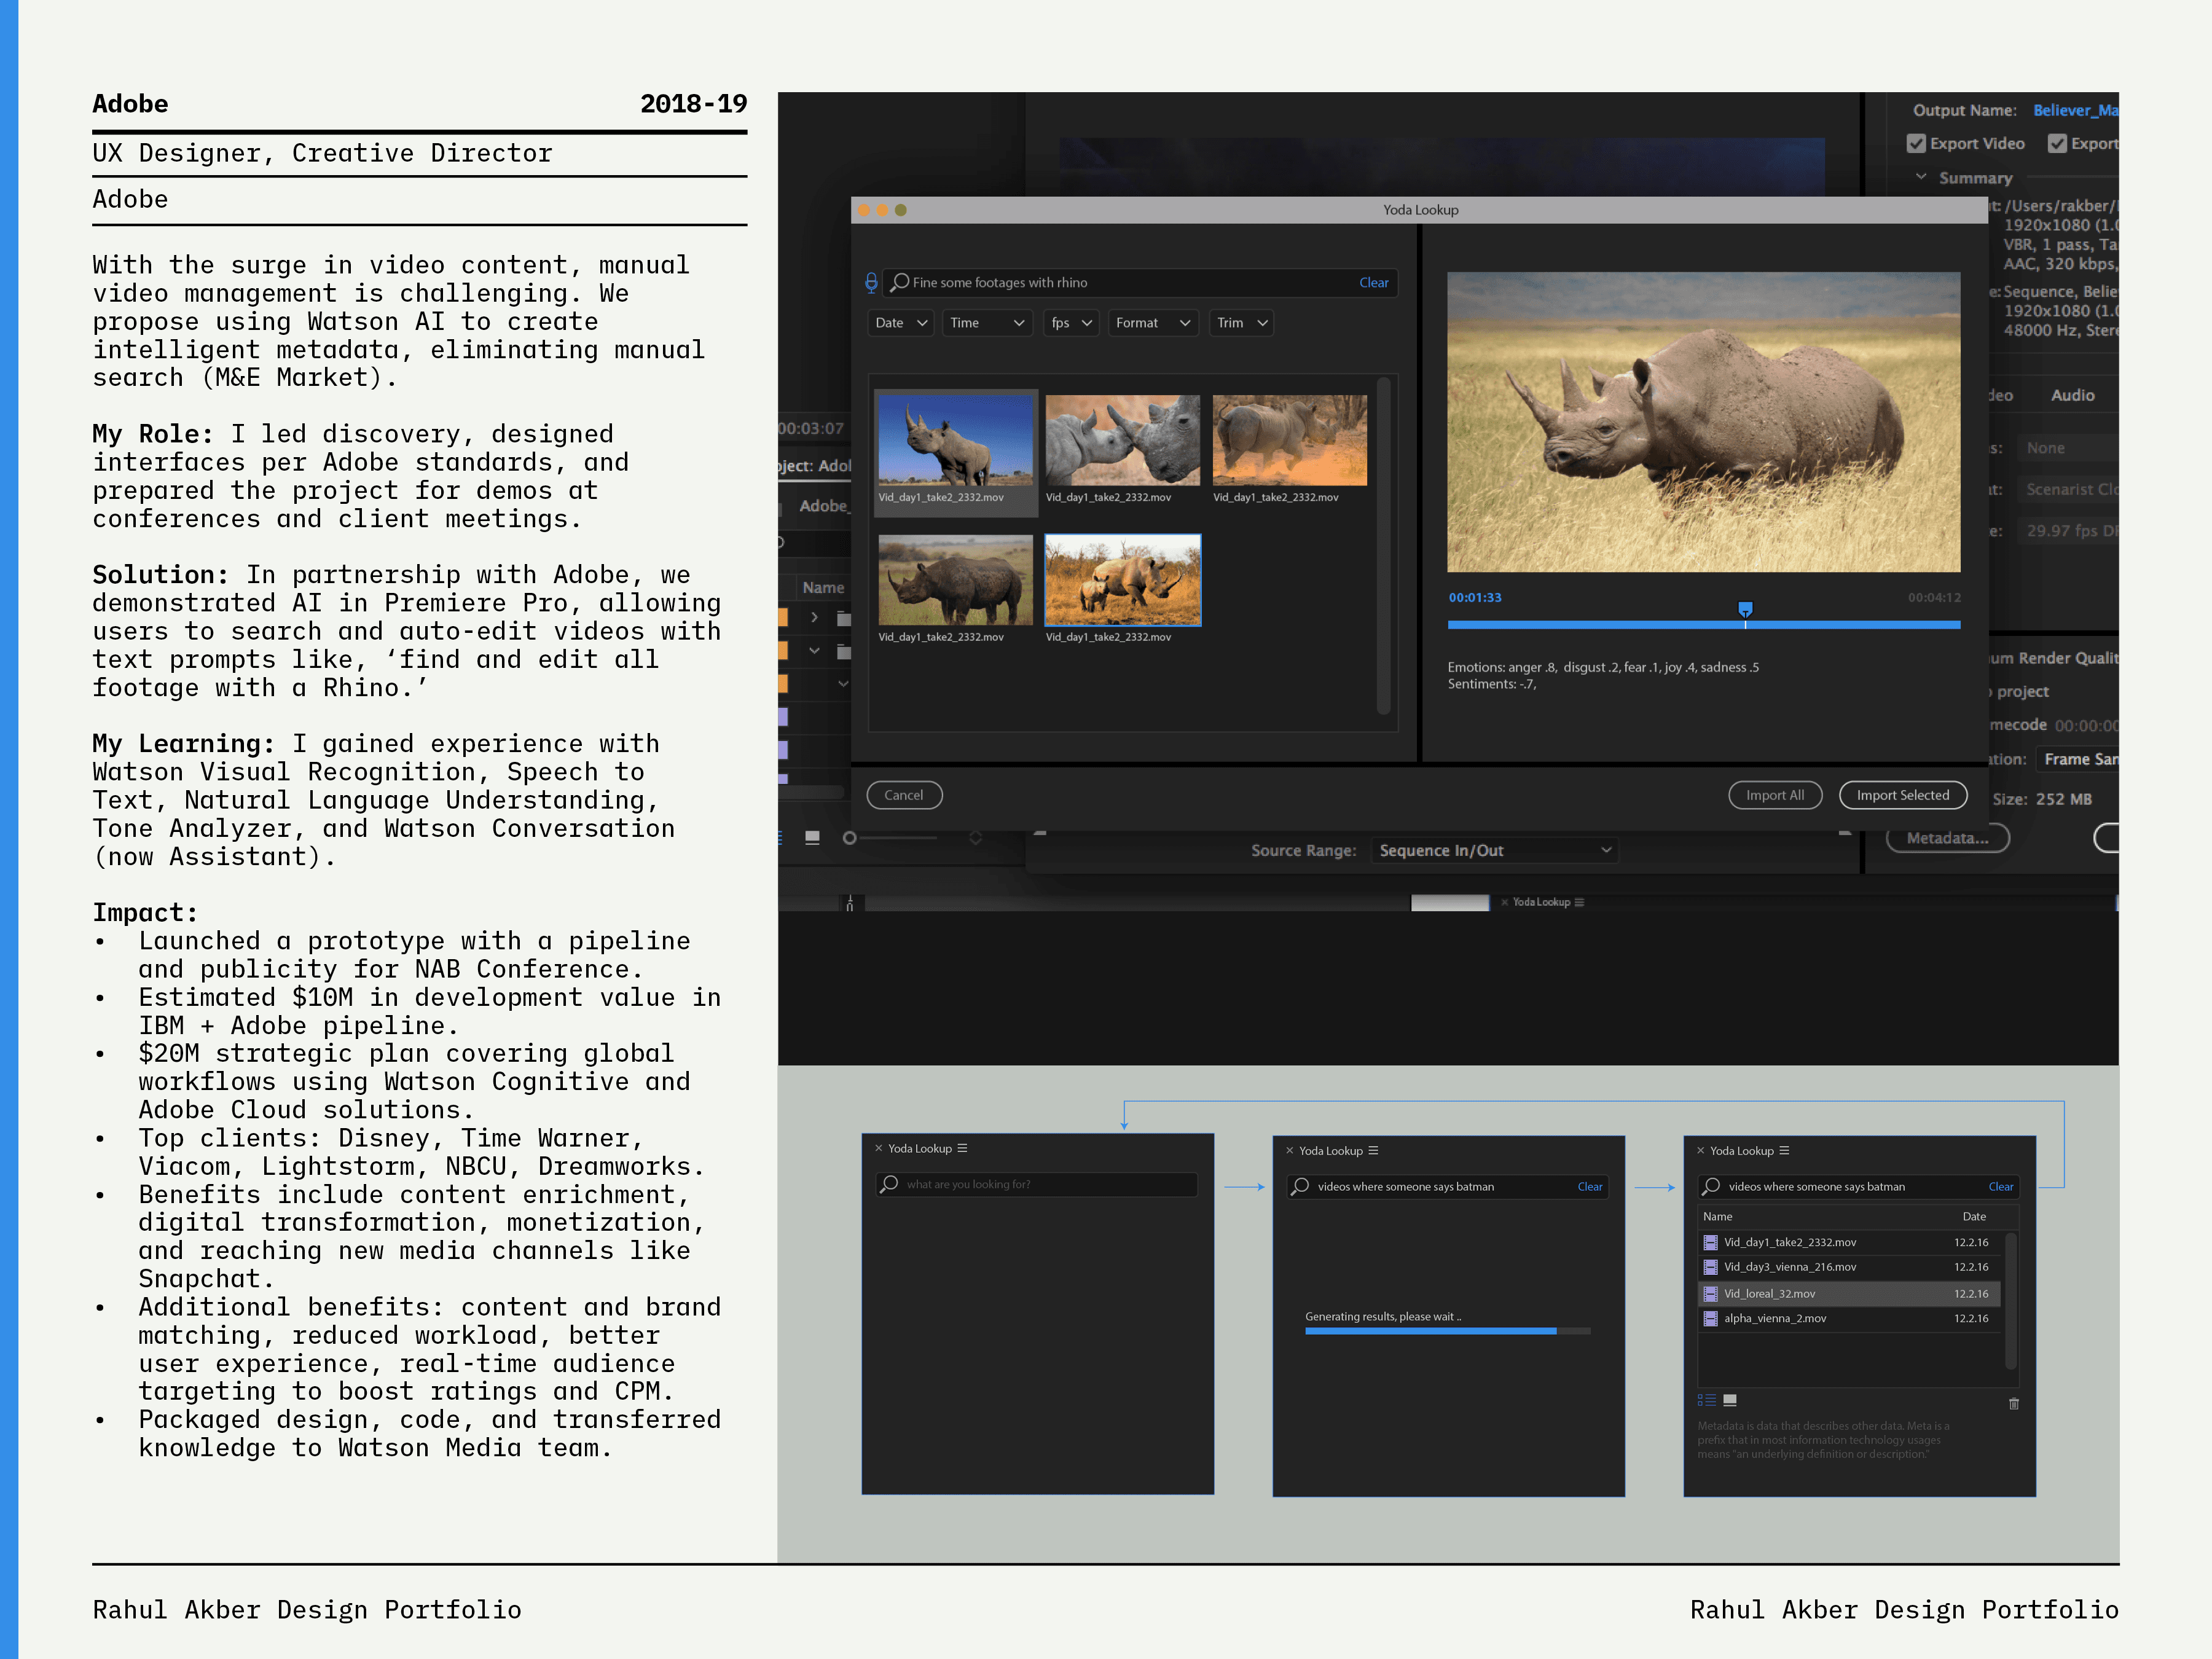The width and height of the screenshot is (2212, 1659).
Task: Click film clip icon for alpha_vienna_2.mov
Action: [1710, 1319]
